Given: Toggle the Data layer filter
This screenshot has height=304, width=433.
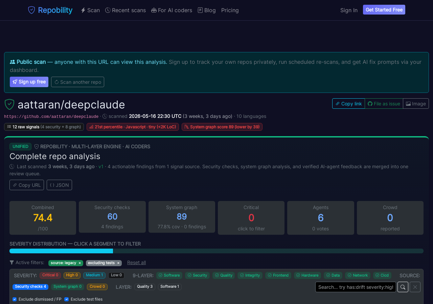Looking at the screenshot, I should (333, 275).
